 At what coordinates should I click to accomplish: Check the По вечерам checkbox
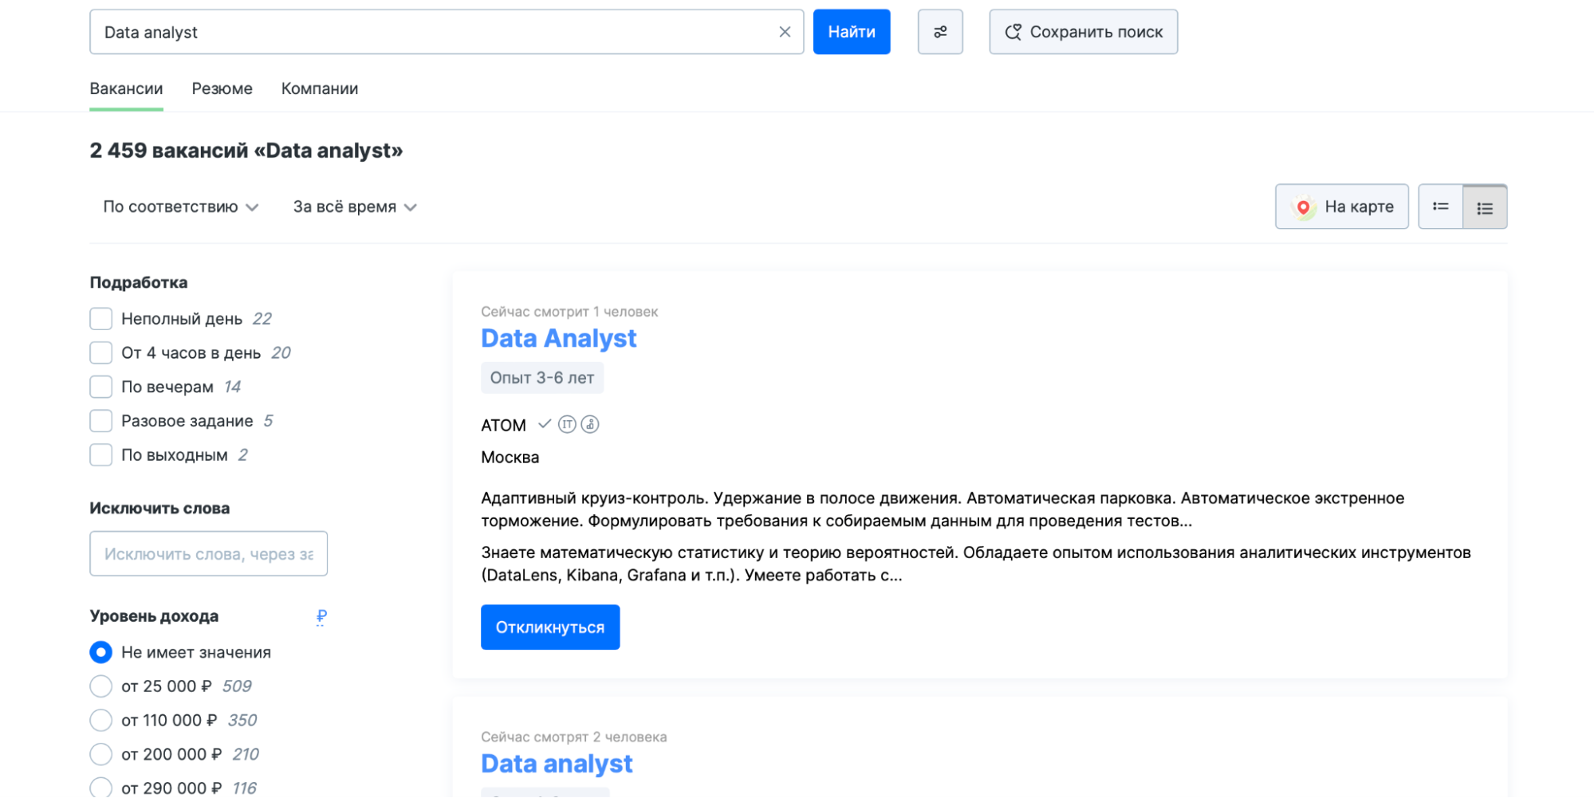coord(101,387)
